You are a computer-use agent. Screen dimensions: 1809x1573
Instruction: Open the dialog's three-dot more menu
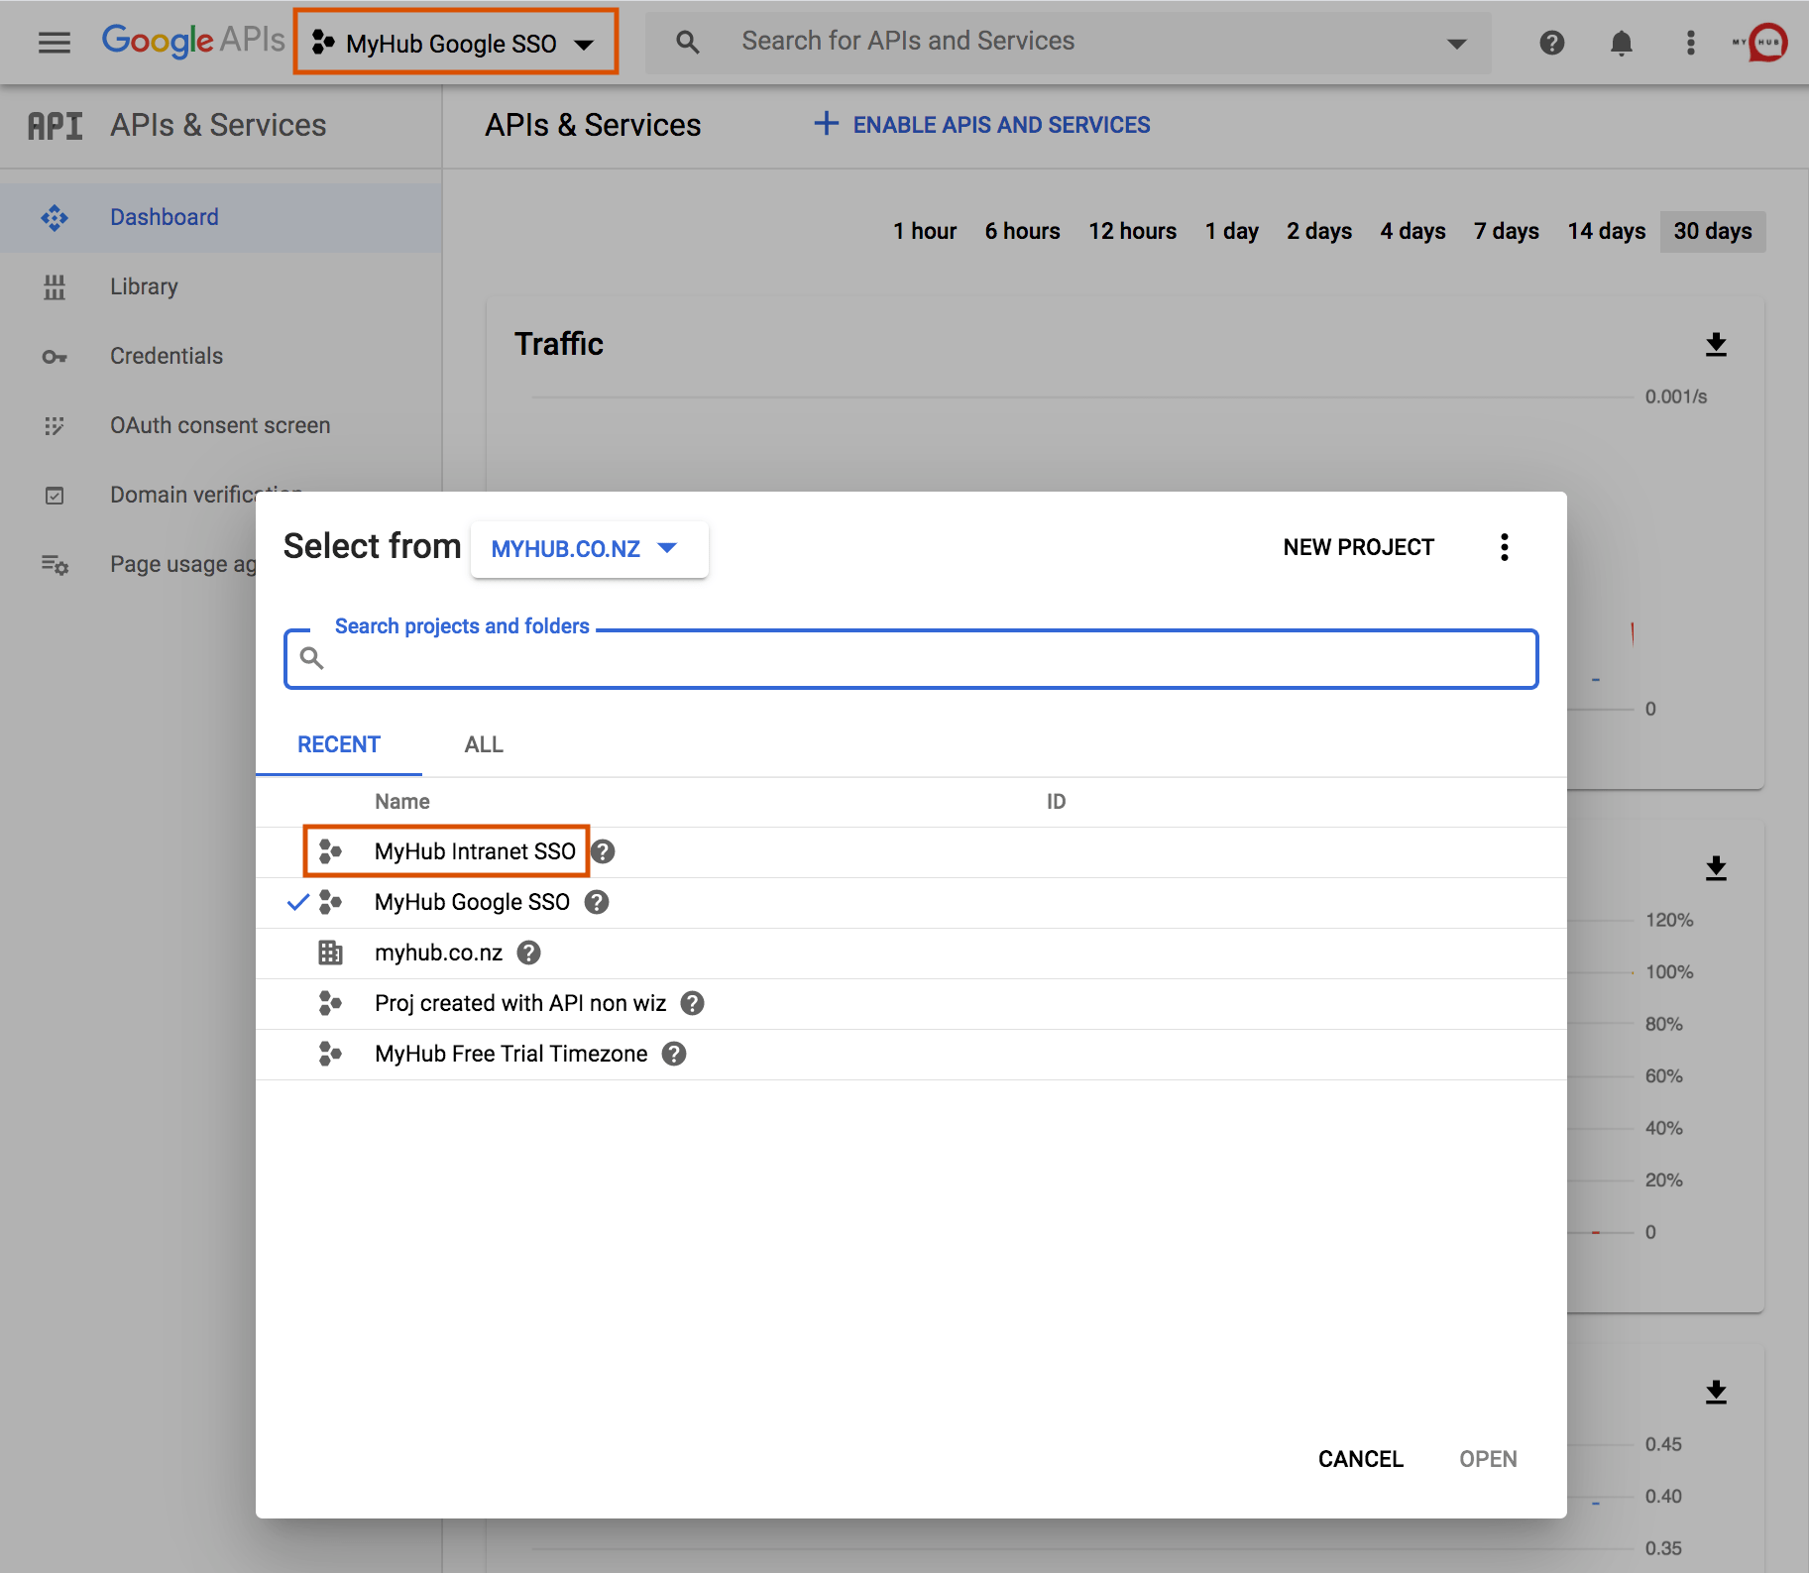(1505, 547)
